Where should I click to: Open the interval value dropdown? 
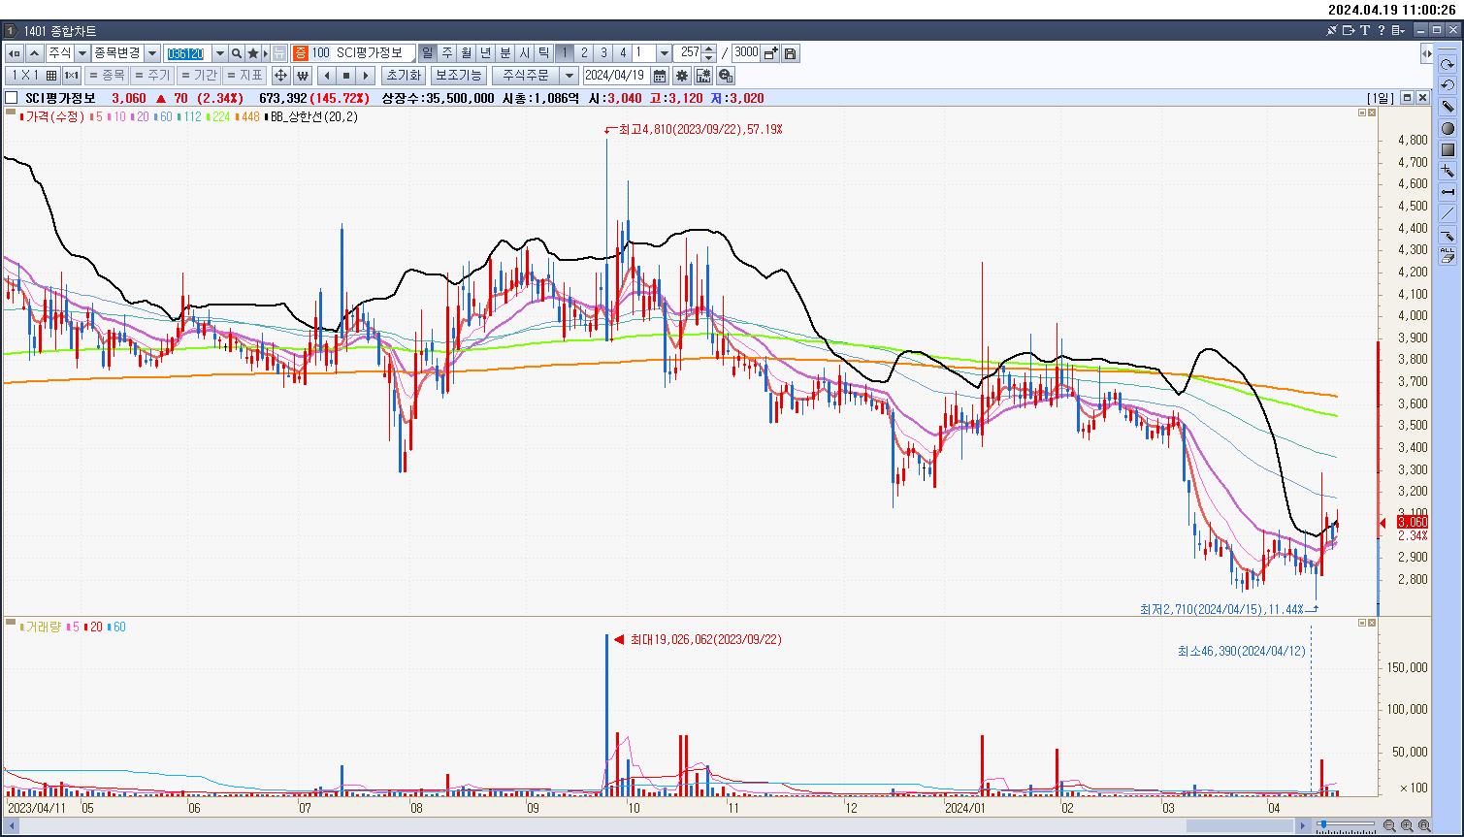665,53
